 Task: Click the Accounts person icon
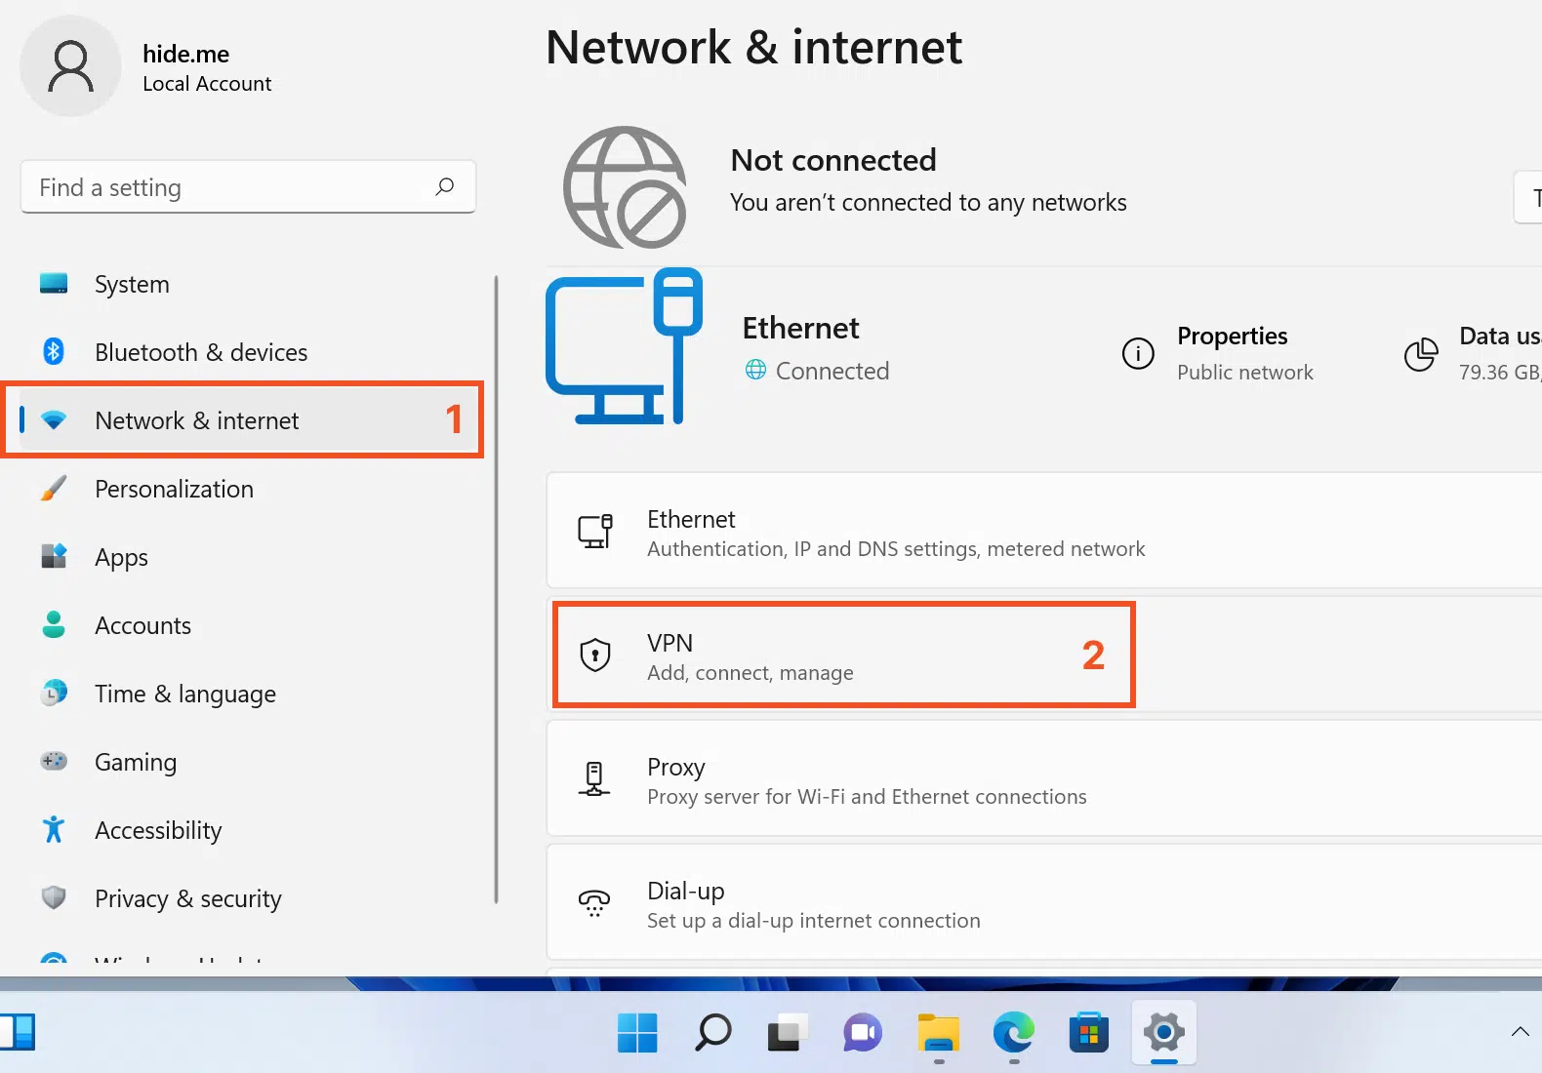click(x=54, y=624)
